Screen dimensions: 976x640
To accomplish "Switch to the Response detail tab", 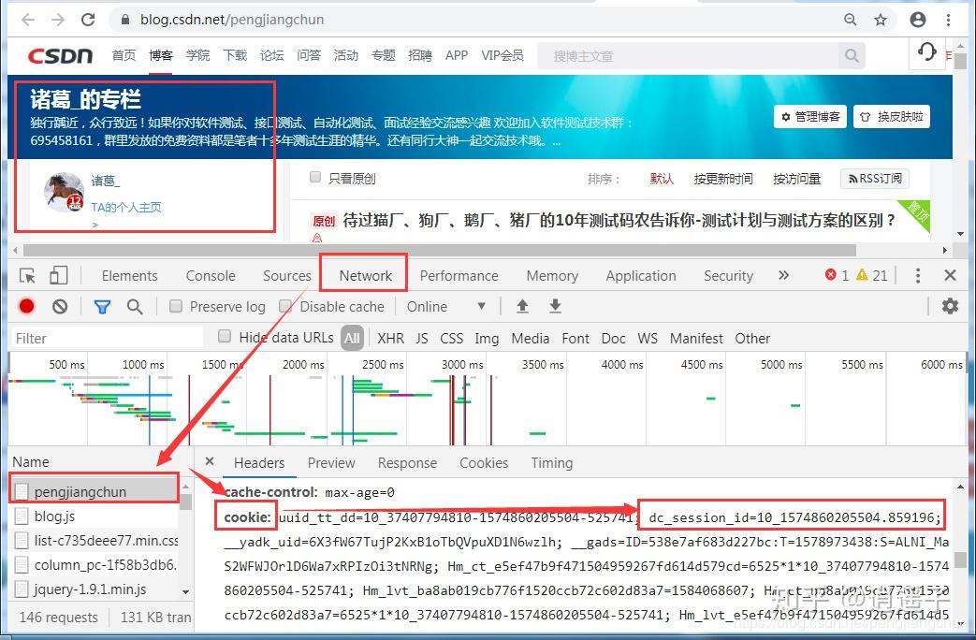I will coord(407,462).
